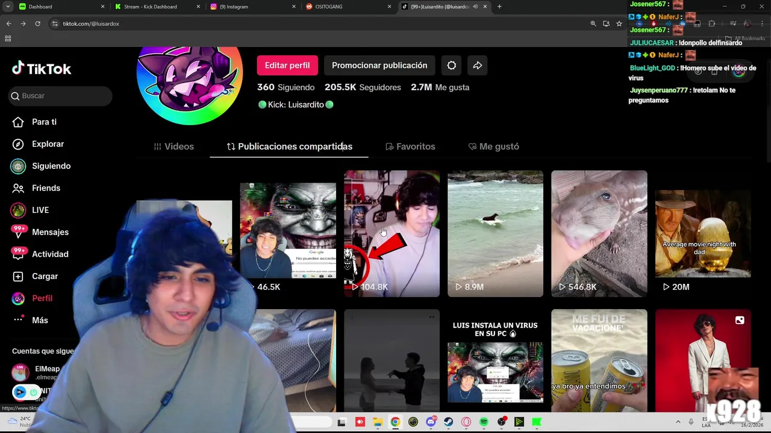This screenshot has width=771, height=433.
Task: Open the dog-in-sea video with 8.9M views
Action: (495, 233)
